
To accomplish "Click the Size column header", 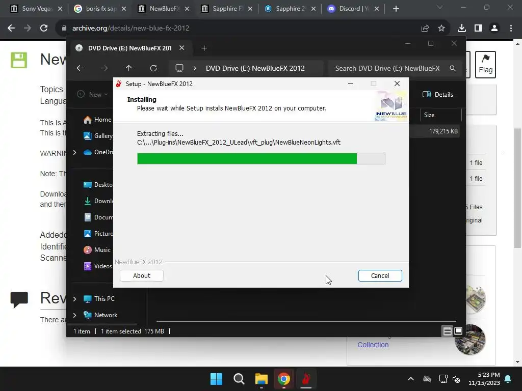I will [x=429, y=115].
